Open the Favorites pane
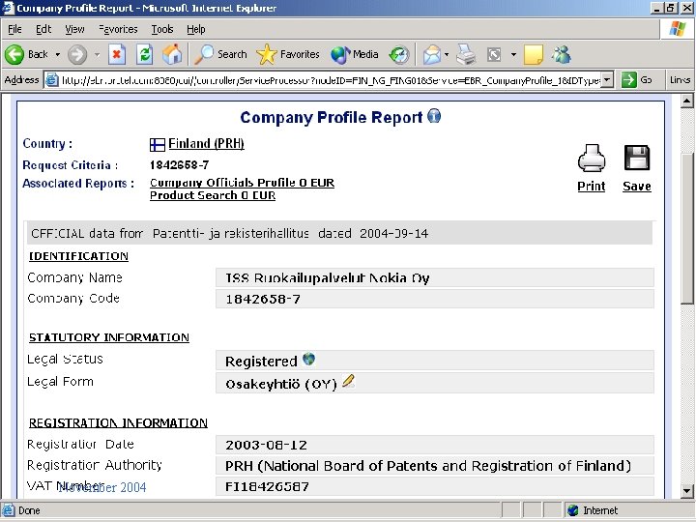Viewport: 696px width, 522px height. (x=288, y=54)
